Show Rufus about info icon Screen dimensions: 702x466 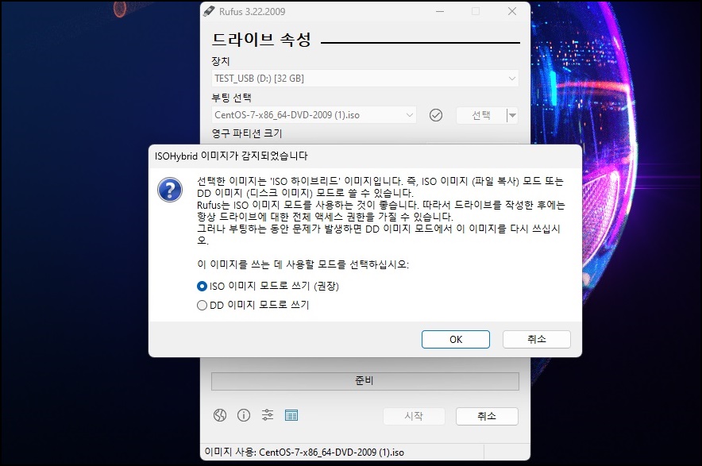(x=244, y=415)
